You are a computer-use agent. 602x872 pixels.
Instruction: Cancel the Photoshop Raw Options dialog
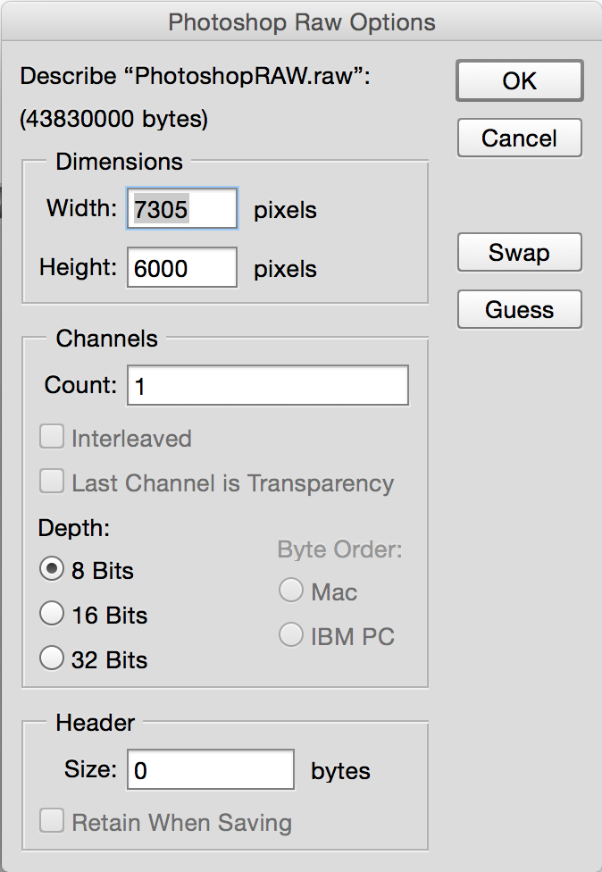pos(520,138)
